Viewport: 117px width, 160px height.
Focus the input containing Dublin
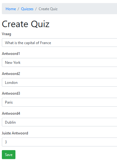[x=60, y=122]
